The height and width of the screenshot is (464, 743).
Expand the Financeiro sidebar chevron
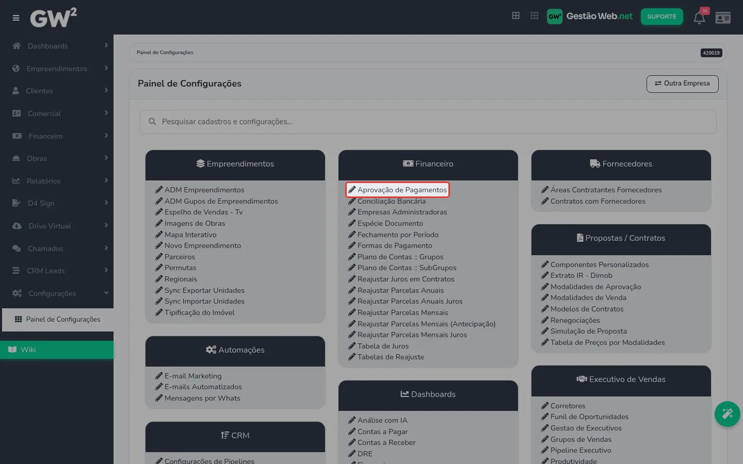coord(106,136)
